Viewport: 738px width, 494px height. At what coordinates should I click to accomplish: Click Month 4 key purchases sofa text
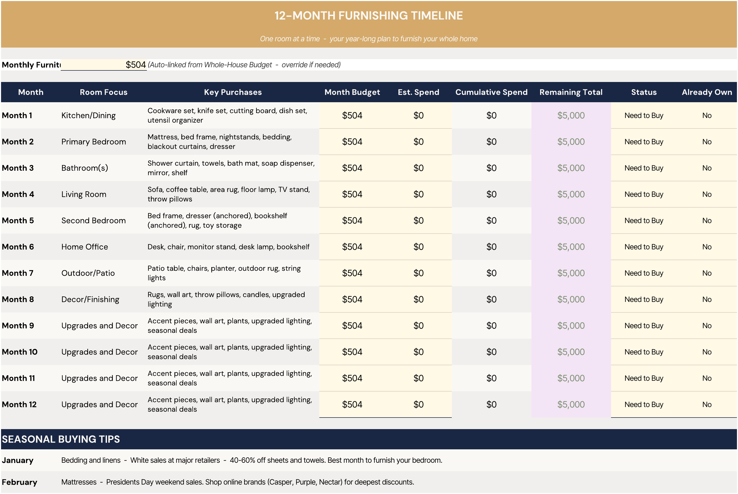(x=229, y=194)
